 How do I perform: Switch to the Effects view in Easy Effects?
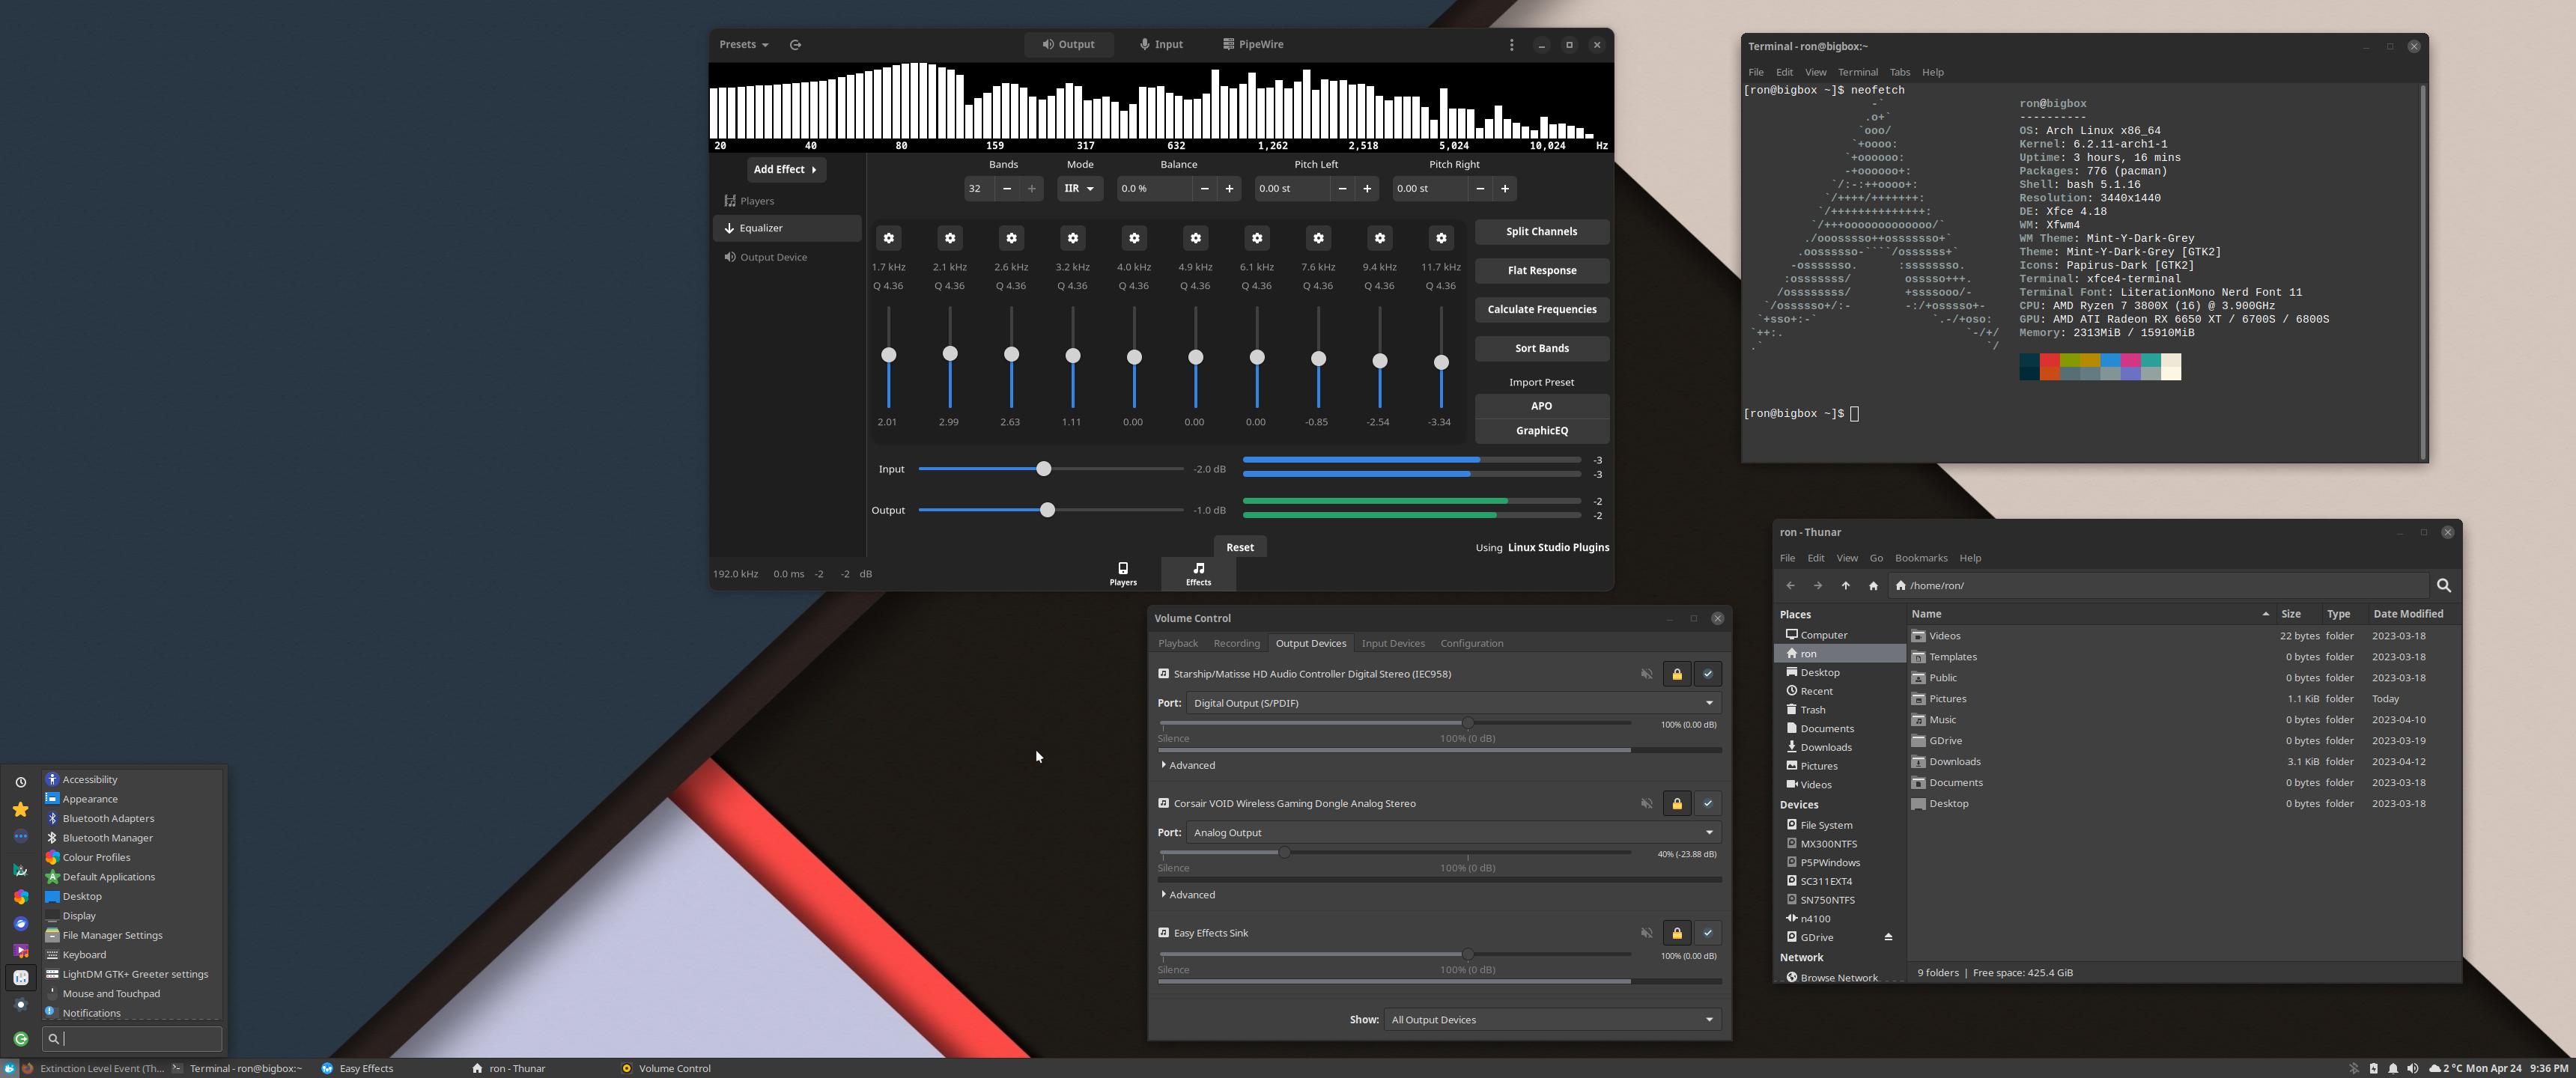1197,573
